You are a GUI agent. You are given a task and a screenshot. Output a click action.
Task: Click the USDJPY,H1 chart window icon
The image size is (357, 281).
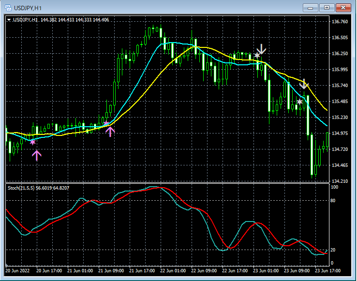click(x=8, y=8)
